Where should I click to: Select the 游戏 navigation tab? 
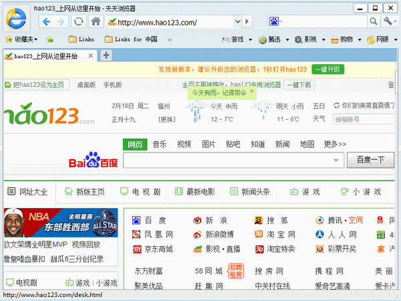(305, 192)
